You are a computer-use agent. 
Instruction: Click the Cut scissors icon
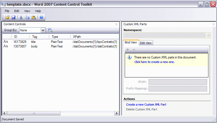[21, 17]
